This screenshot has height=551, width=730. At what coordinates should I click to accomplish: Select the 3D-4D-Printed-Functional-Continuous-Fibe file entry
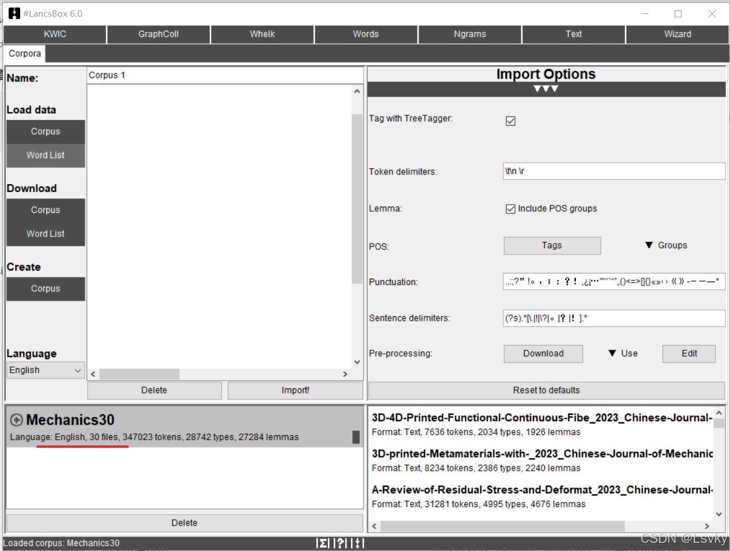541,424
